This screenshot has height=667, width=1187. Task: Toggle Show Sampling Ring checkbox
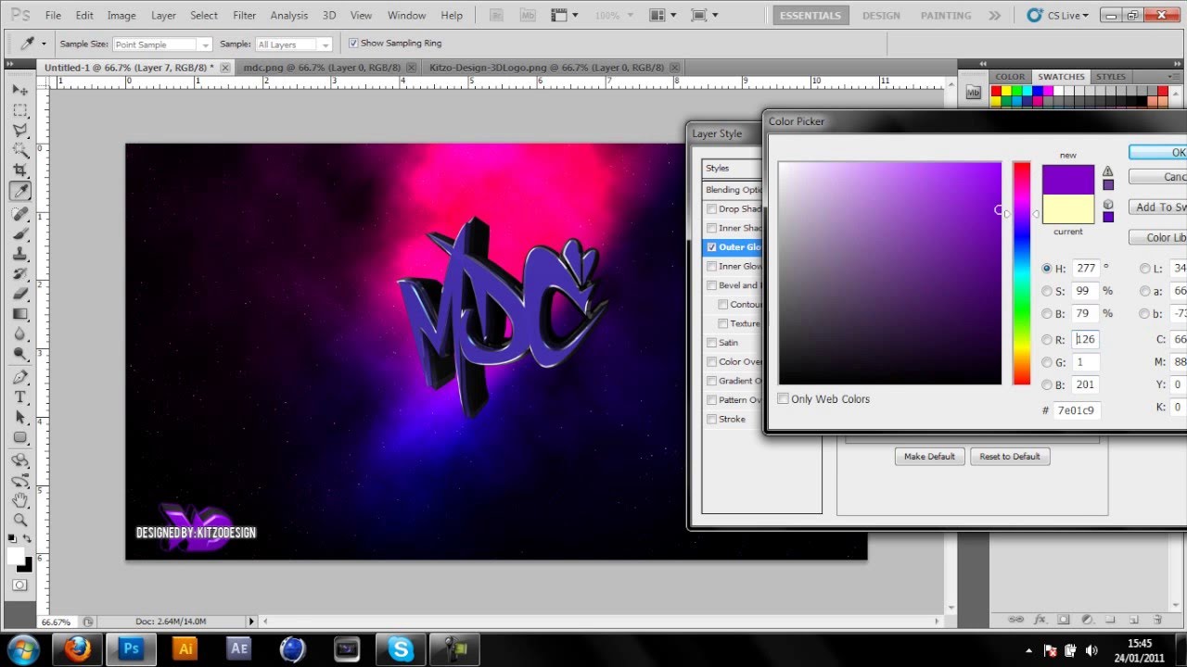[353, 43]
